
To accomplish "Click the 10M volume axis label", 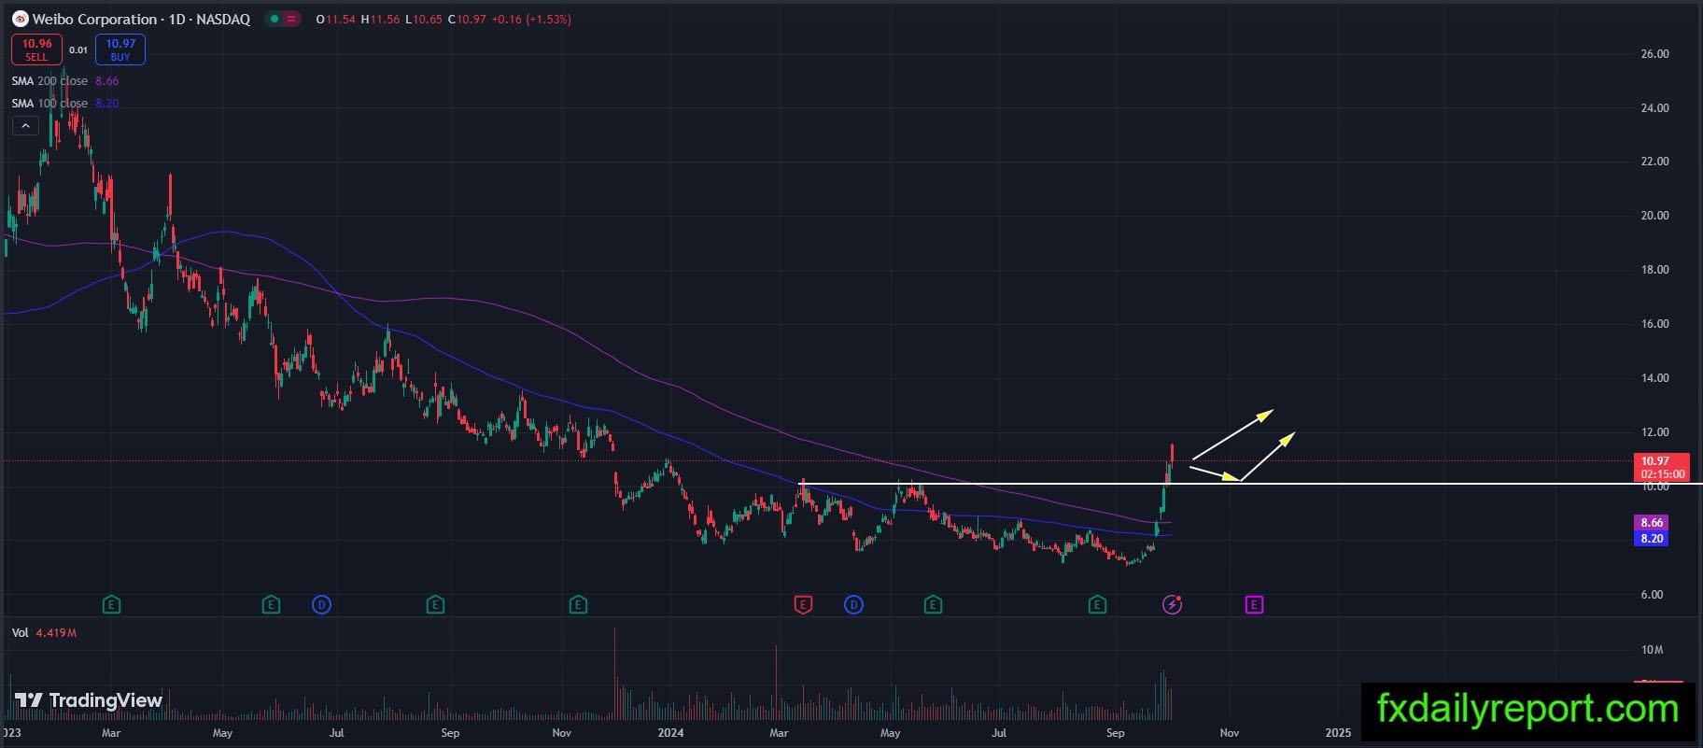I will tap(1652, 650).
